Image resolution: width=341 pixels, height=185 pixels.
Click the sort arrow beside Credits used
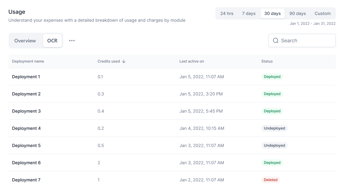coord(124,61)
